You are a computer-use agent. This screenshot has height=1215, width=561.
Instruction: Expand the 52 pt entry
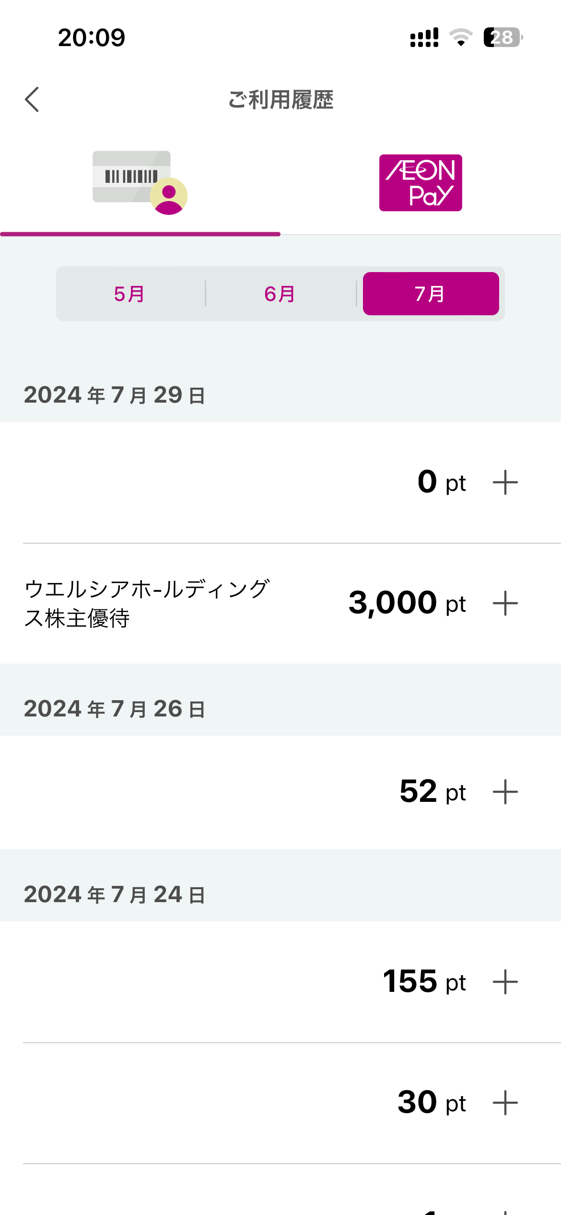(x=505, y=792)
